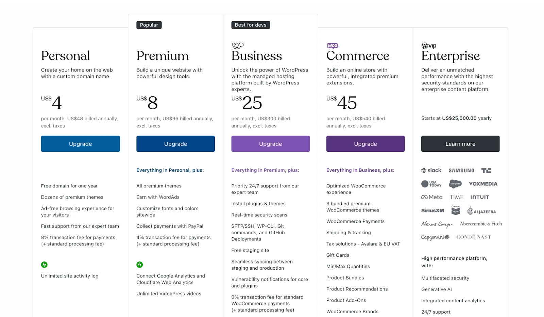Click the Chevron logo
The width and height of the screenshot is (544, 317).
coord(456,210)
